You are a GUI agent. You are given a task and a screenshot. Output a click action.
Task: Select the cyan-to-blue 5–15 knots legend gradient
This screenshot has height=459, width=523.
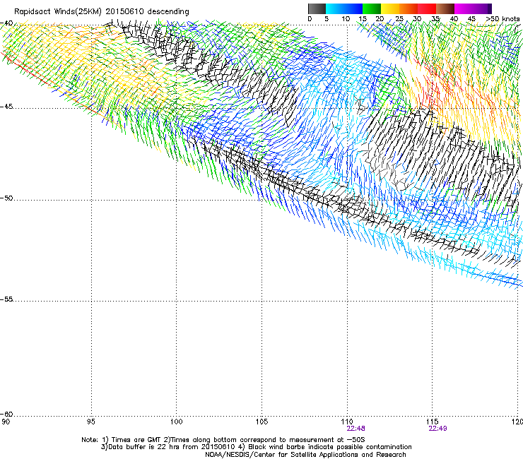pos(344,8)
